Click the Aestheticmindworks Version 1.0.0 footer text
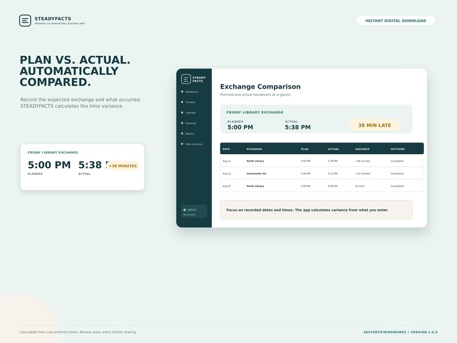 (400, 332)
